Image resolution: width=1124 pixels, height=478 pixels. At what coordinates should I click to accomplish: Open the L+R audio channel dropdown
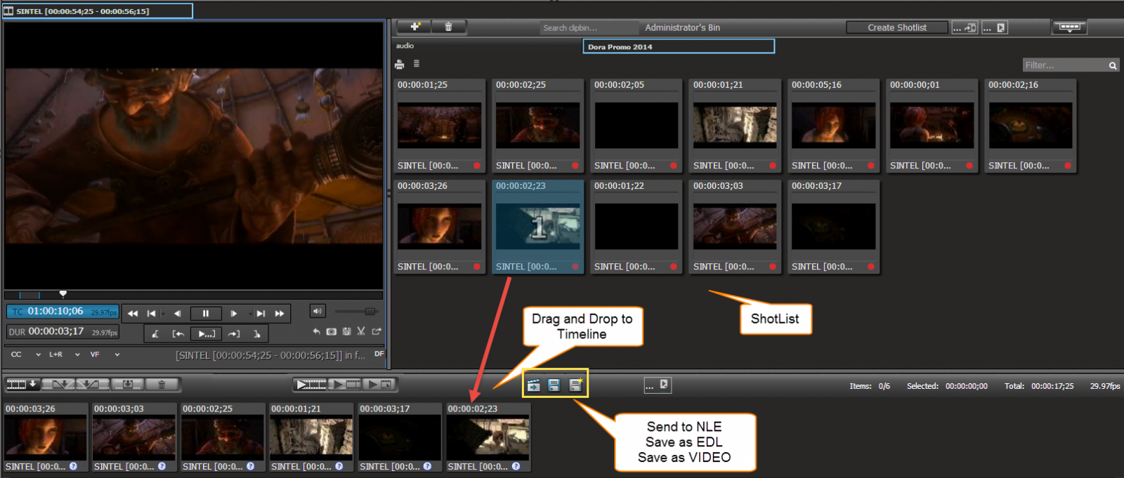pyautogui.click(x=77, y=355)
